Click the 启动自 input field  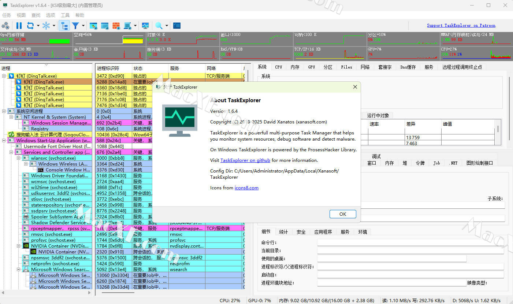point(410,275)
